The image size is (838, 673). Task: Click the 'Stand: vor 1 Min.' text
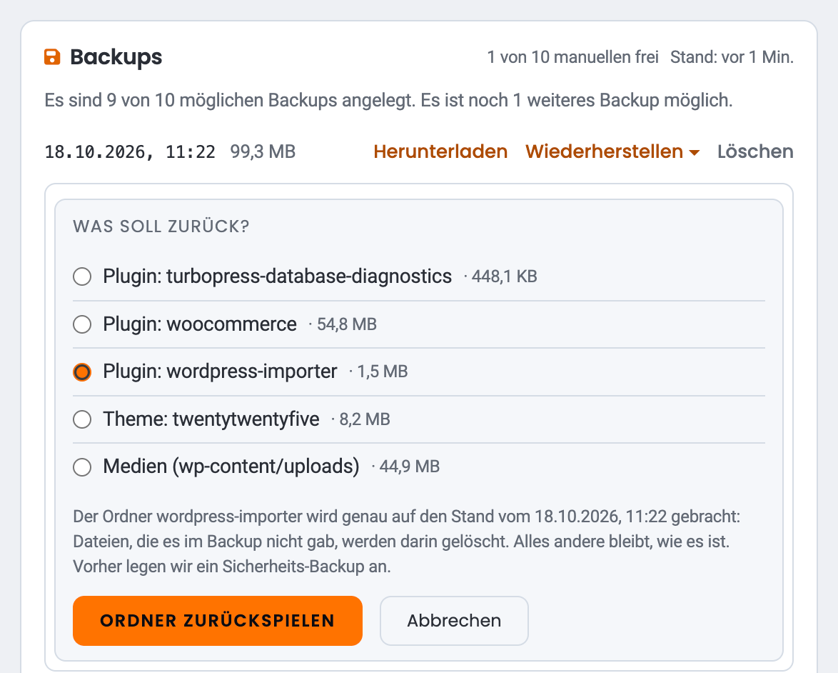click(732, 57)
